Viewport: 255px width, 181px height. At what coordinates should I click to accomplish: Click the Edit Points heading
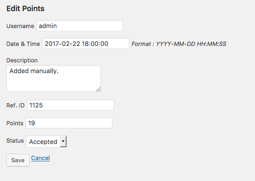25,8
